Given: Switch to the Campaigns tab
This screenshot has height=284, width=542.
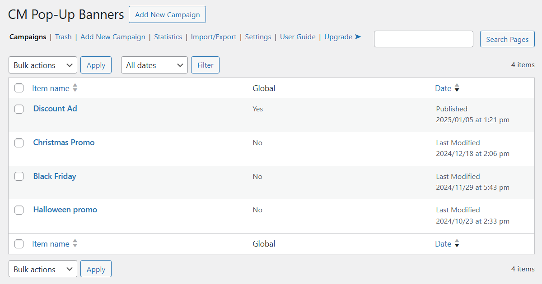Looking at the screenshot, I should (28, 37).
